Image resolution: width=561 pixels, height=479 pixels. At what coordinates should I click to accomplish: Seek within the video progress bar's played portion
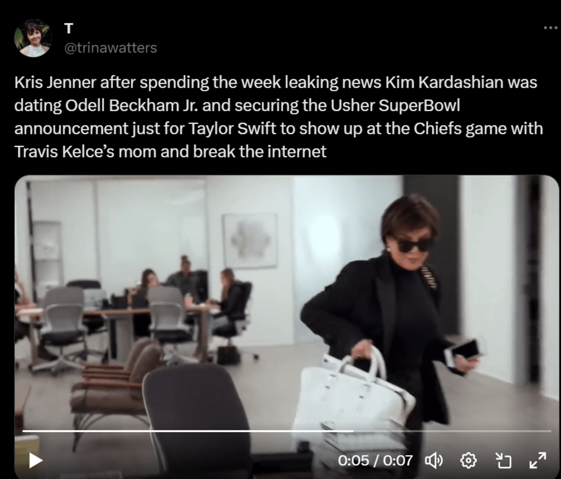[187, 431]
